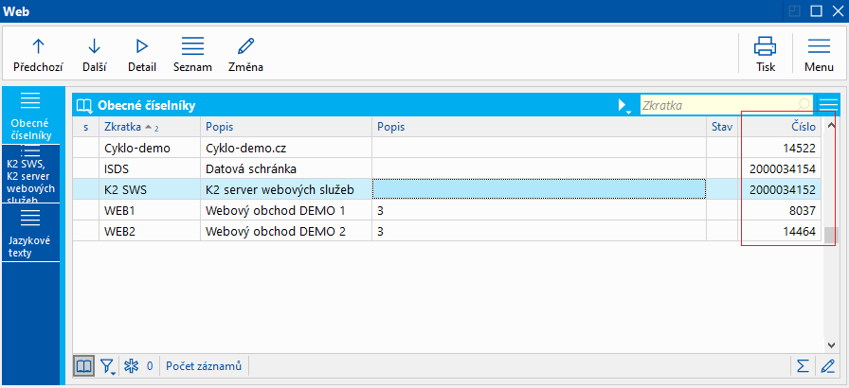Click the sum sigma icon
Image resolution: width=849 pixels, height=388 pixels.
point(803,366)
